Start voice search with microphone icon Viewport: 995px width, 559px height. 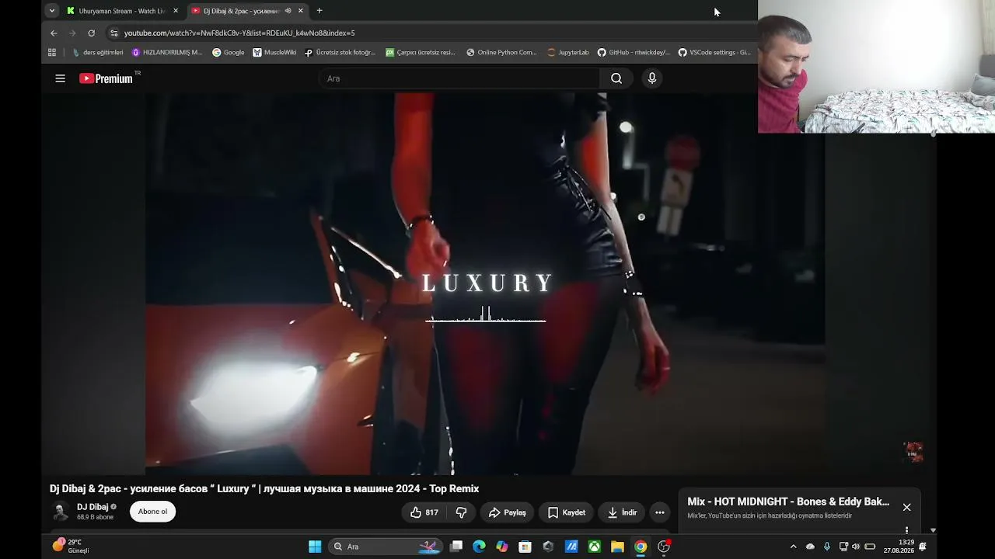pyautogui.click(x=652, y=78)
